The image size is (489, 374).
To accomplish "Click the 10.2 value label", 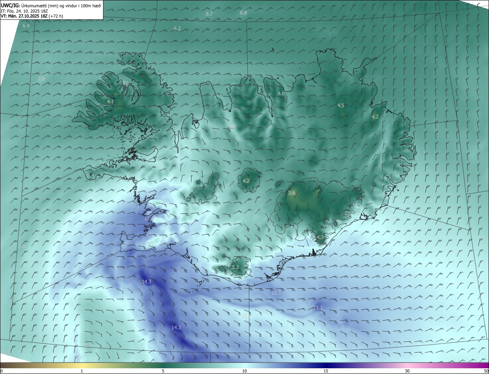I will (x=246, y=316).
